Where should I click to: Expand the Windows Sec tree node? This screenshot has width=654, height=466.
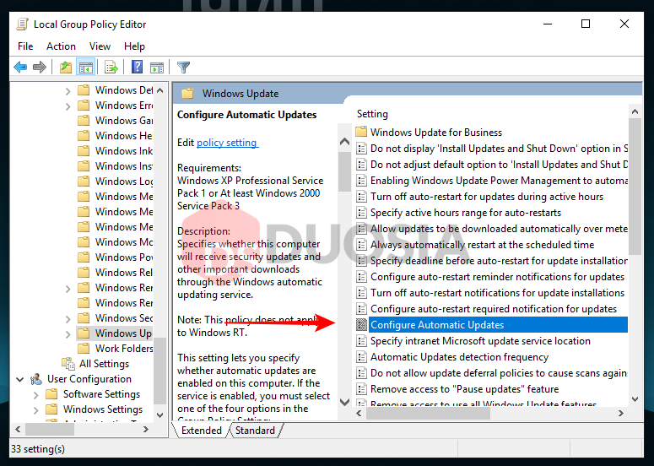pyautogui.click(x=68, y=319)
